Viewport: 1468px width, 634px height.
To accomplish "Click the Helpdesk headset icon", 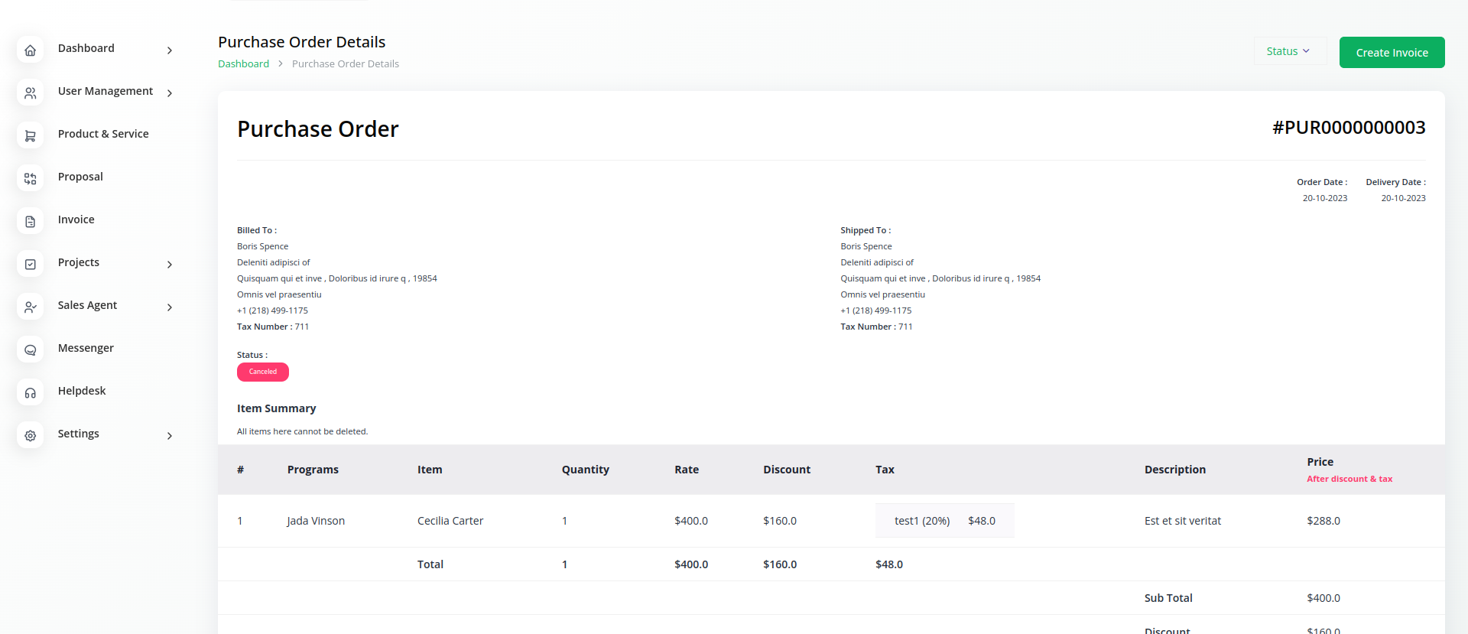I will point(30,393).
